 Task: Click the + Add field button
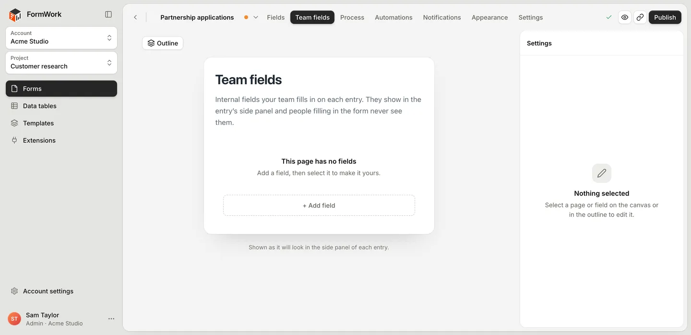pyautogui.click(x=319, y=205)
